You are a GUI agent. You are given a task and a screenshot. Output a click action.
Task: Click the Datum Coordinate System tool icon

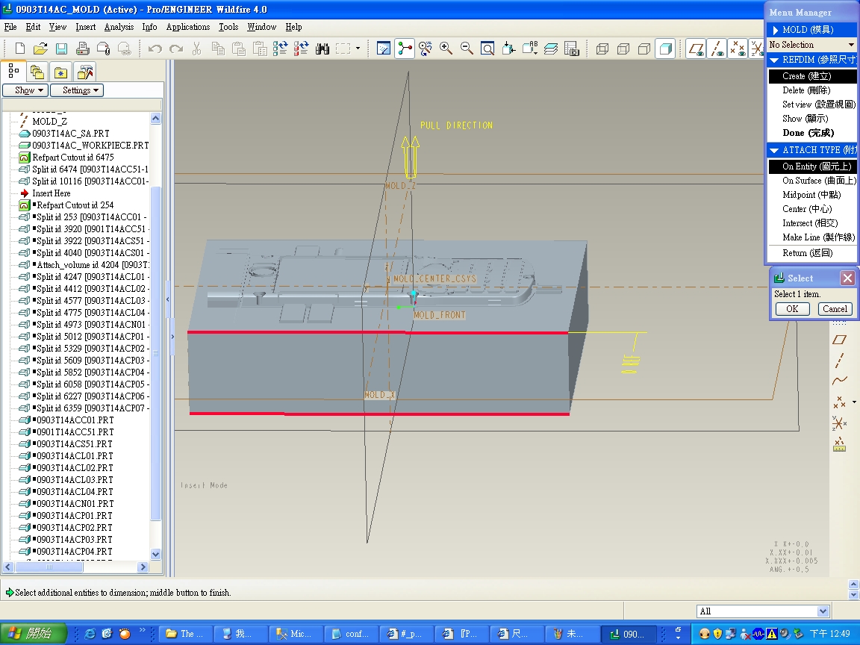tap(840, 423)
